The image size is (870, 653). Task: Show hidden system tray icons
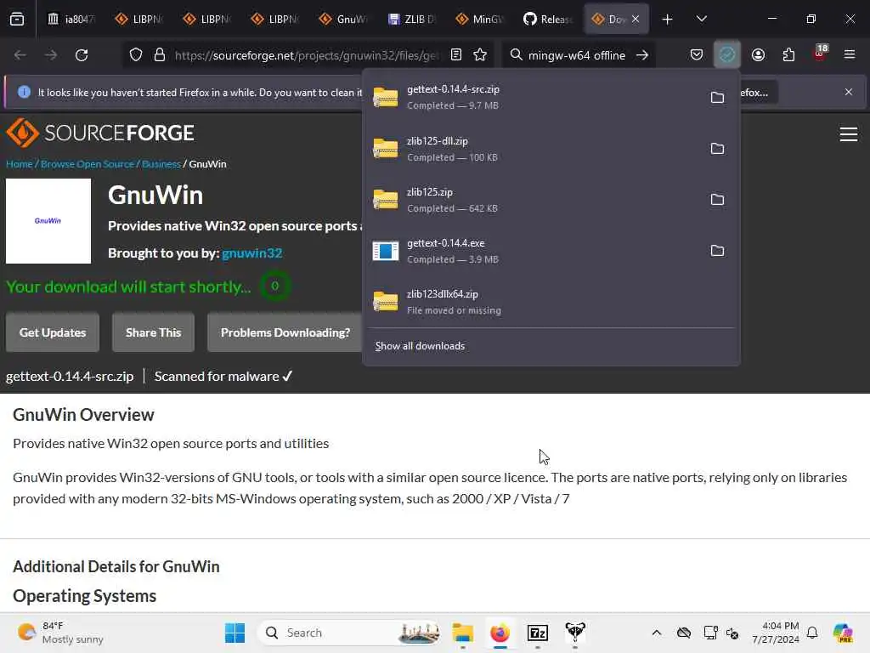[657, 633]
